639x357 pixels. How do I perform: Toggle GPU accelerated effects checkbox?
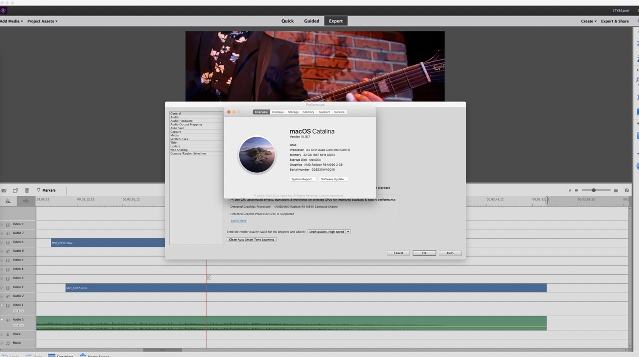(232, 200)
